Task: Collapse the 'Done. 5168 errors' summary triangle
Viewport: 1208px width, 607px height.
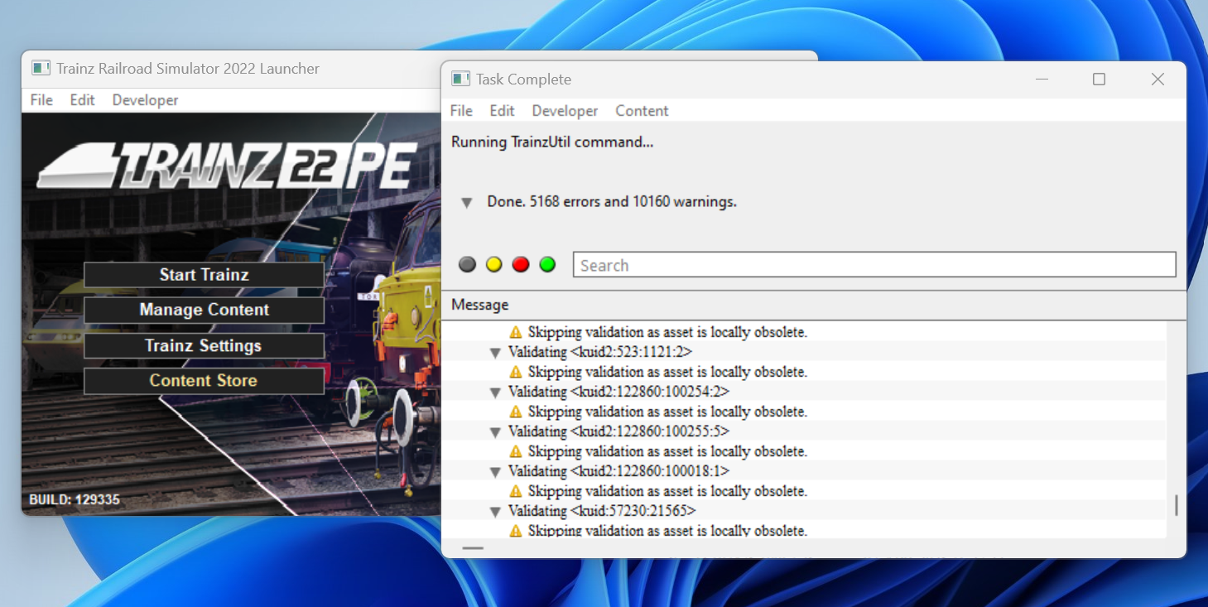Action: tap(467, 203)
